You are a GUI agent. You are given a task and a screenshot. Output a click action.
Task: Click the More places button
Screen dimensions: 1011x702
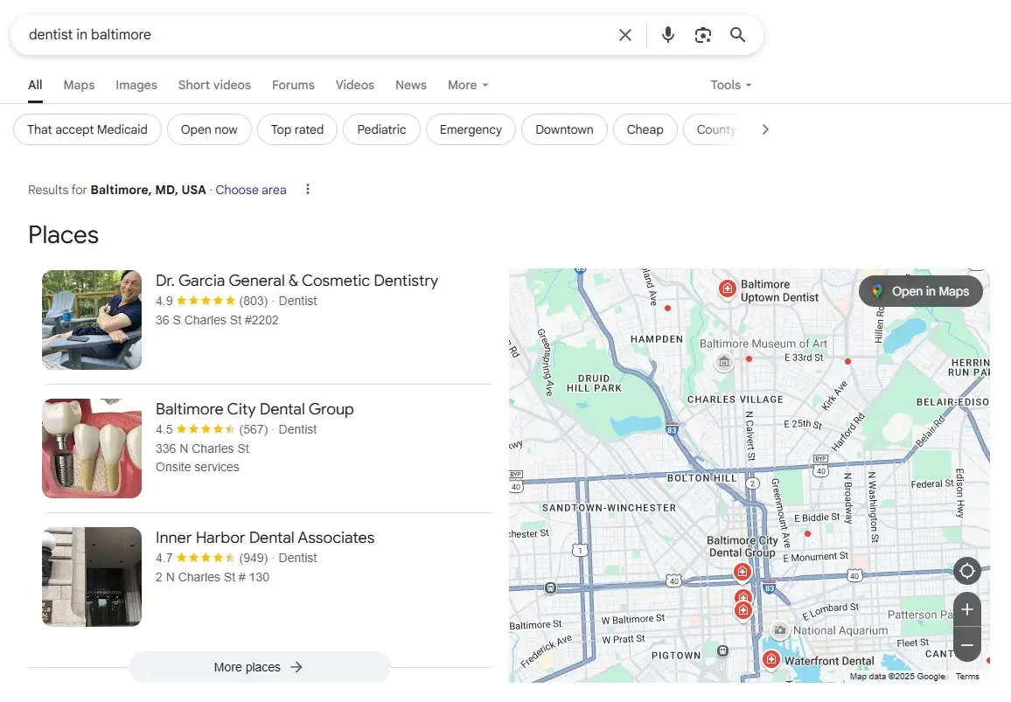259,666
